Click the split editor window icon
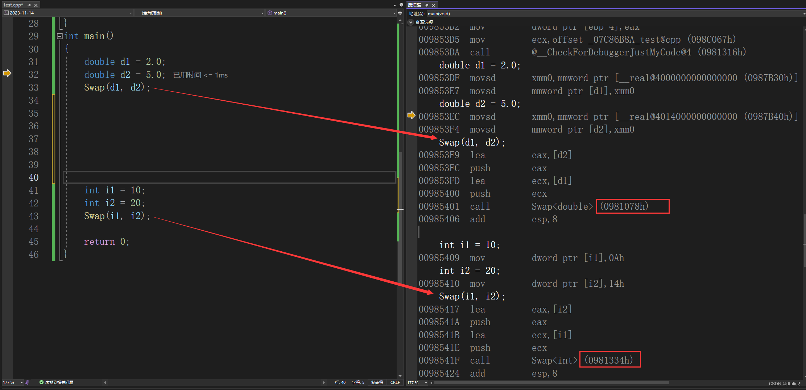Image resolution: width=806 pixels, height=390 pixels. click(400, 13)
